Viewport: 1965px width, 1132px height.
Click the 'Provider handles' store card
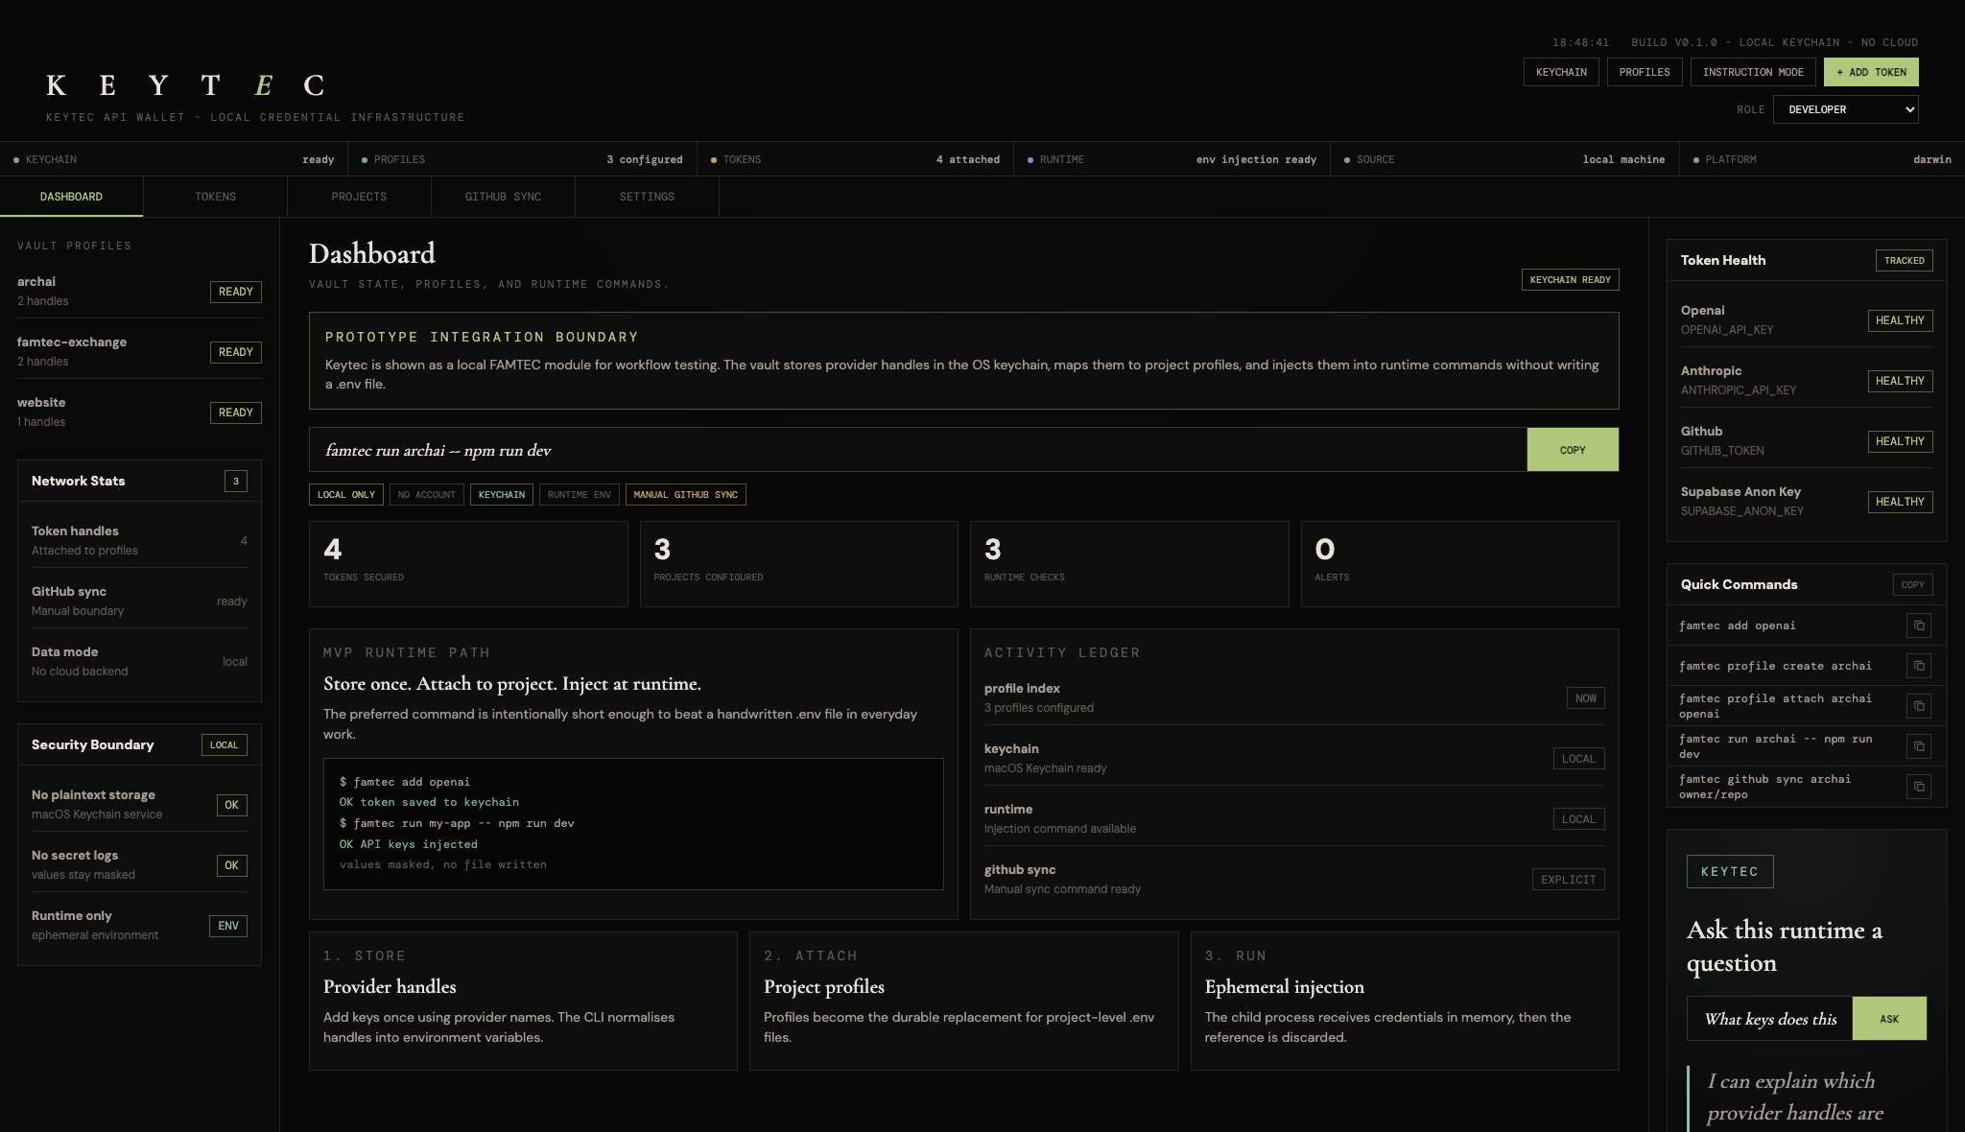pos(523,1001)
